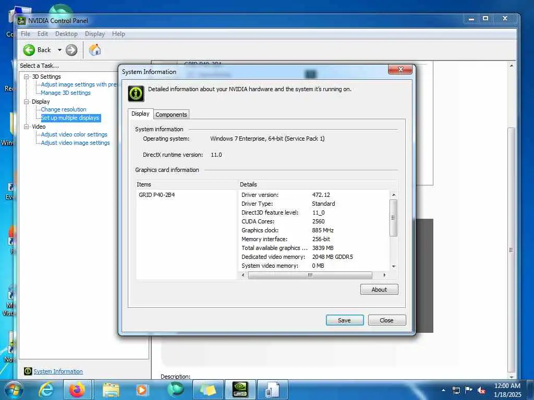This screenshot has height=400, width=534.
Task: Click the last taskbar icon showing stacked documents
Action: (272, 390)
